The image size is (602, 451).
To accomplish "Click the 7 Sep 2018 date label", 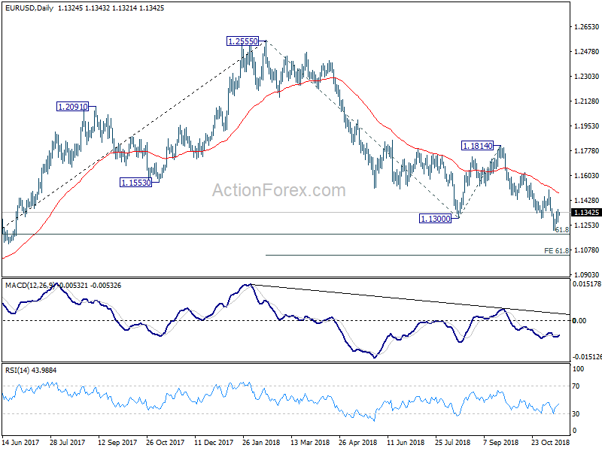I will [501, 443].
